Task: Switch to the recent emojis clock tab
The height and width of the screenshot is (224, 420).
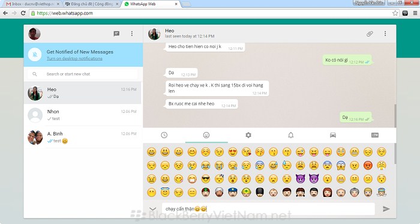Action: click(x=164, y=135)
